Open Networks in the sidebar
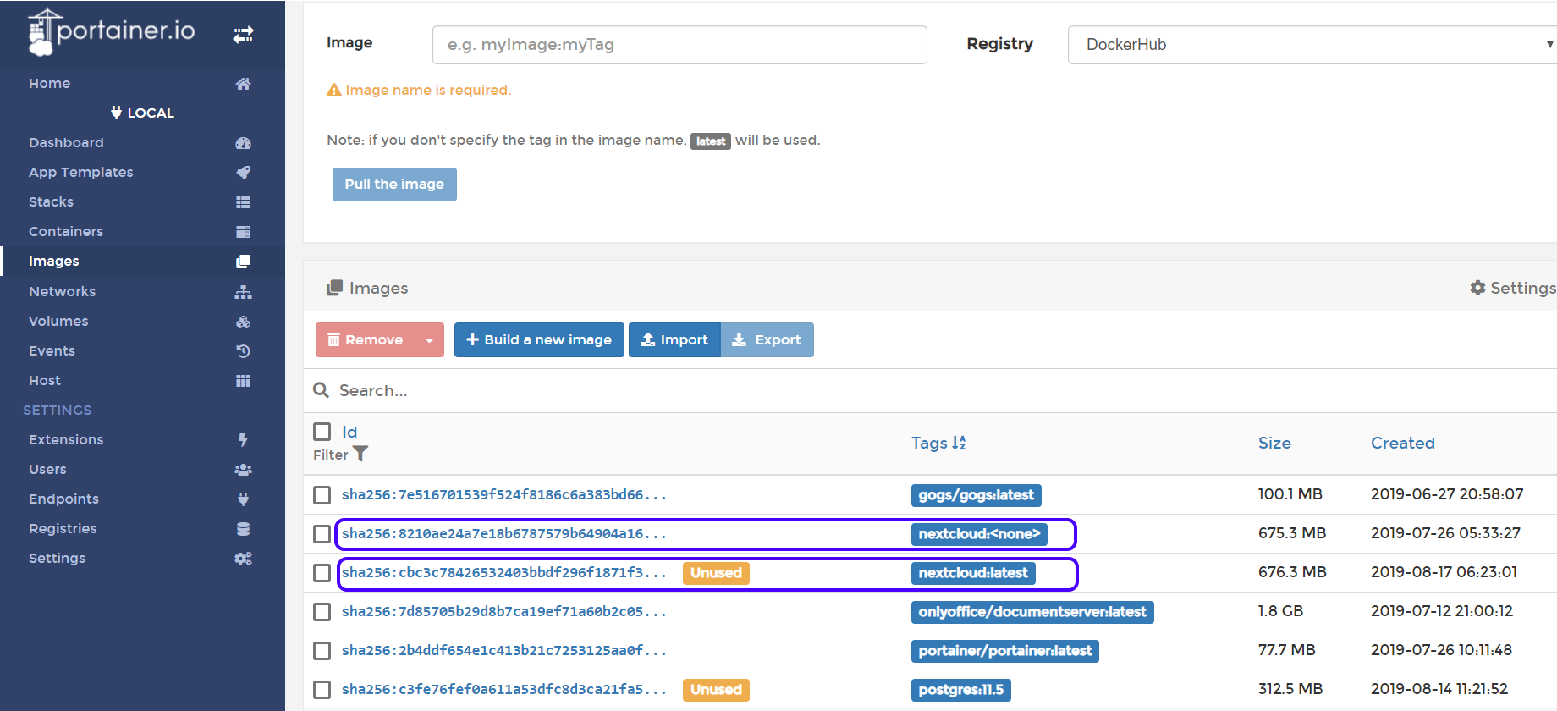The image size is (1557, 711). coord(62,292)
